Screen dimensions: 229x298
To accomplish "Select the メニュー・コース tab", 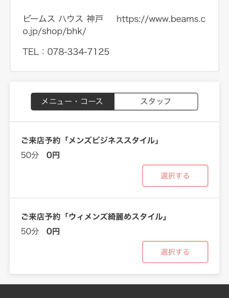I will click(x=72, y=101).
